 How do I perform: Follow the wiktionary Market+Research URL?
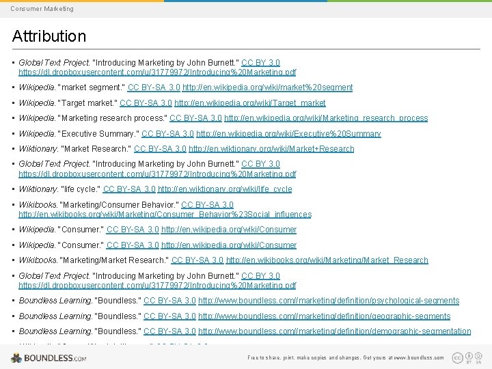click(271, 149)
